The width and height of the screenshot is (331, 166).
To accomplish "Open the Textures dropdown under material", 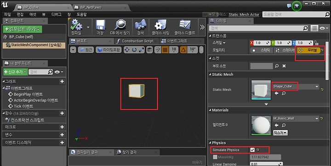I will pos(280,133).
